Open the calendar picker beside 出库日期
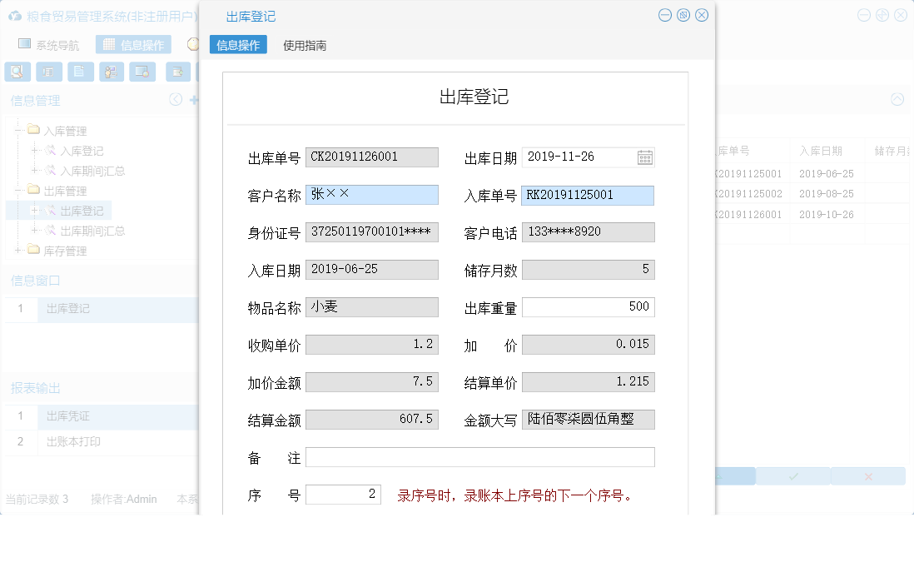The image size is (914, 587). pyautogui.click(x=644, y=157)
